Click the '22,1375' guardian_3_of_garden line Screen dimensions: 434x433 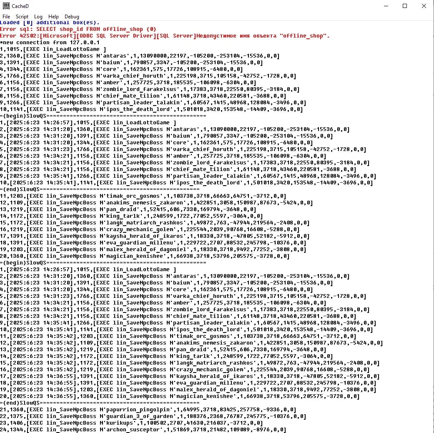tap(153, 416)
